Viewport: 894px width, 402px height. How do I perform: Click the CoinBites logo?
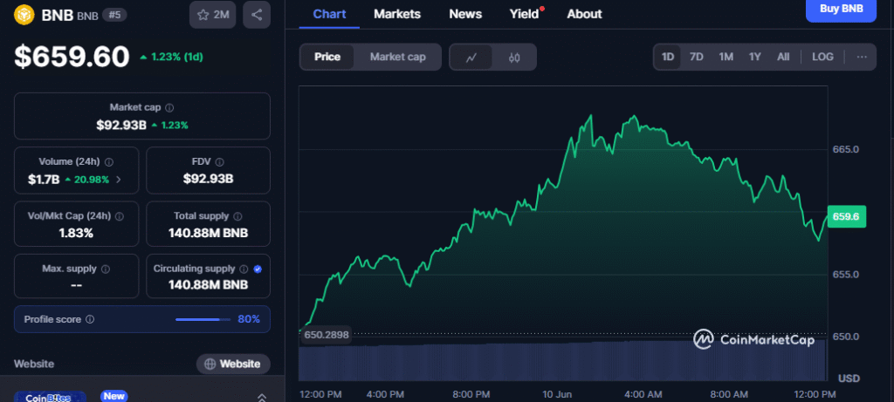tap(49, 398)
